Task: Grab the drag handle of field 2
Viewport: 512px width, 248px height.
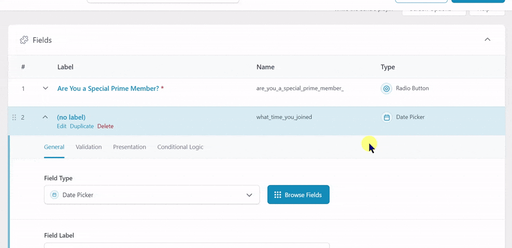Action: 14,117
